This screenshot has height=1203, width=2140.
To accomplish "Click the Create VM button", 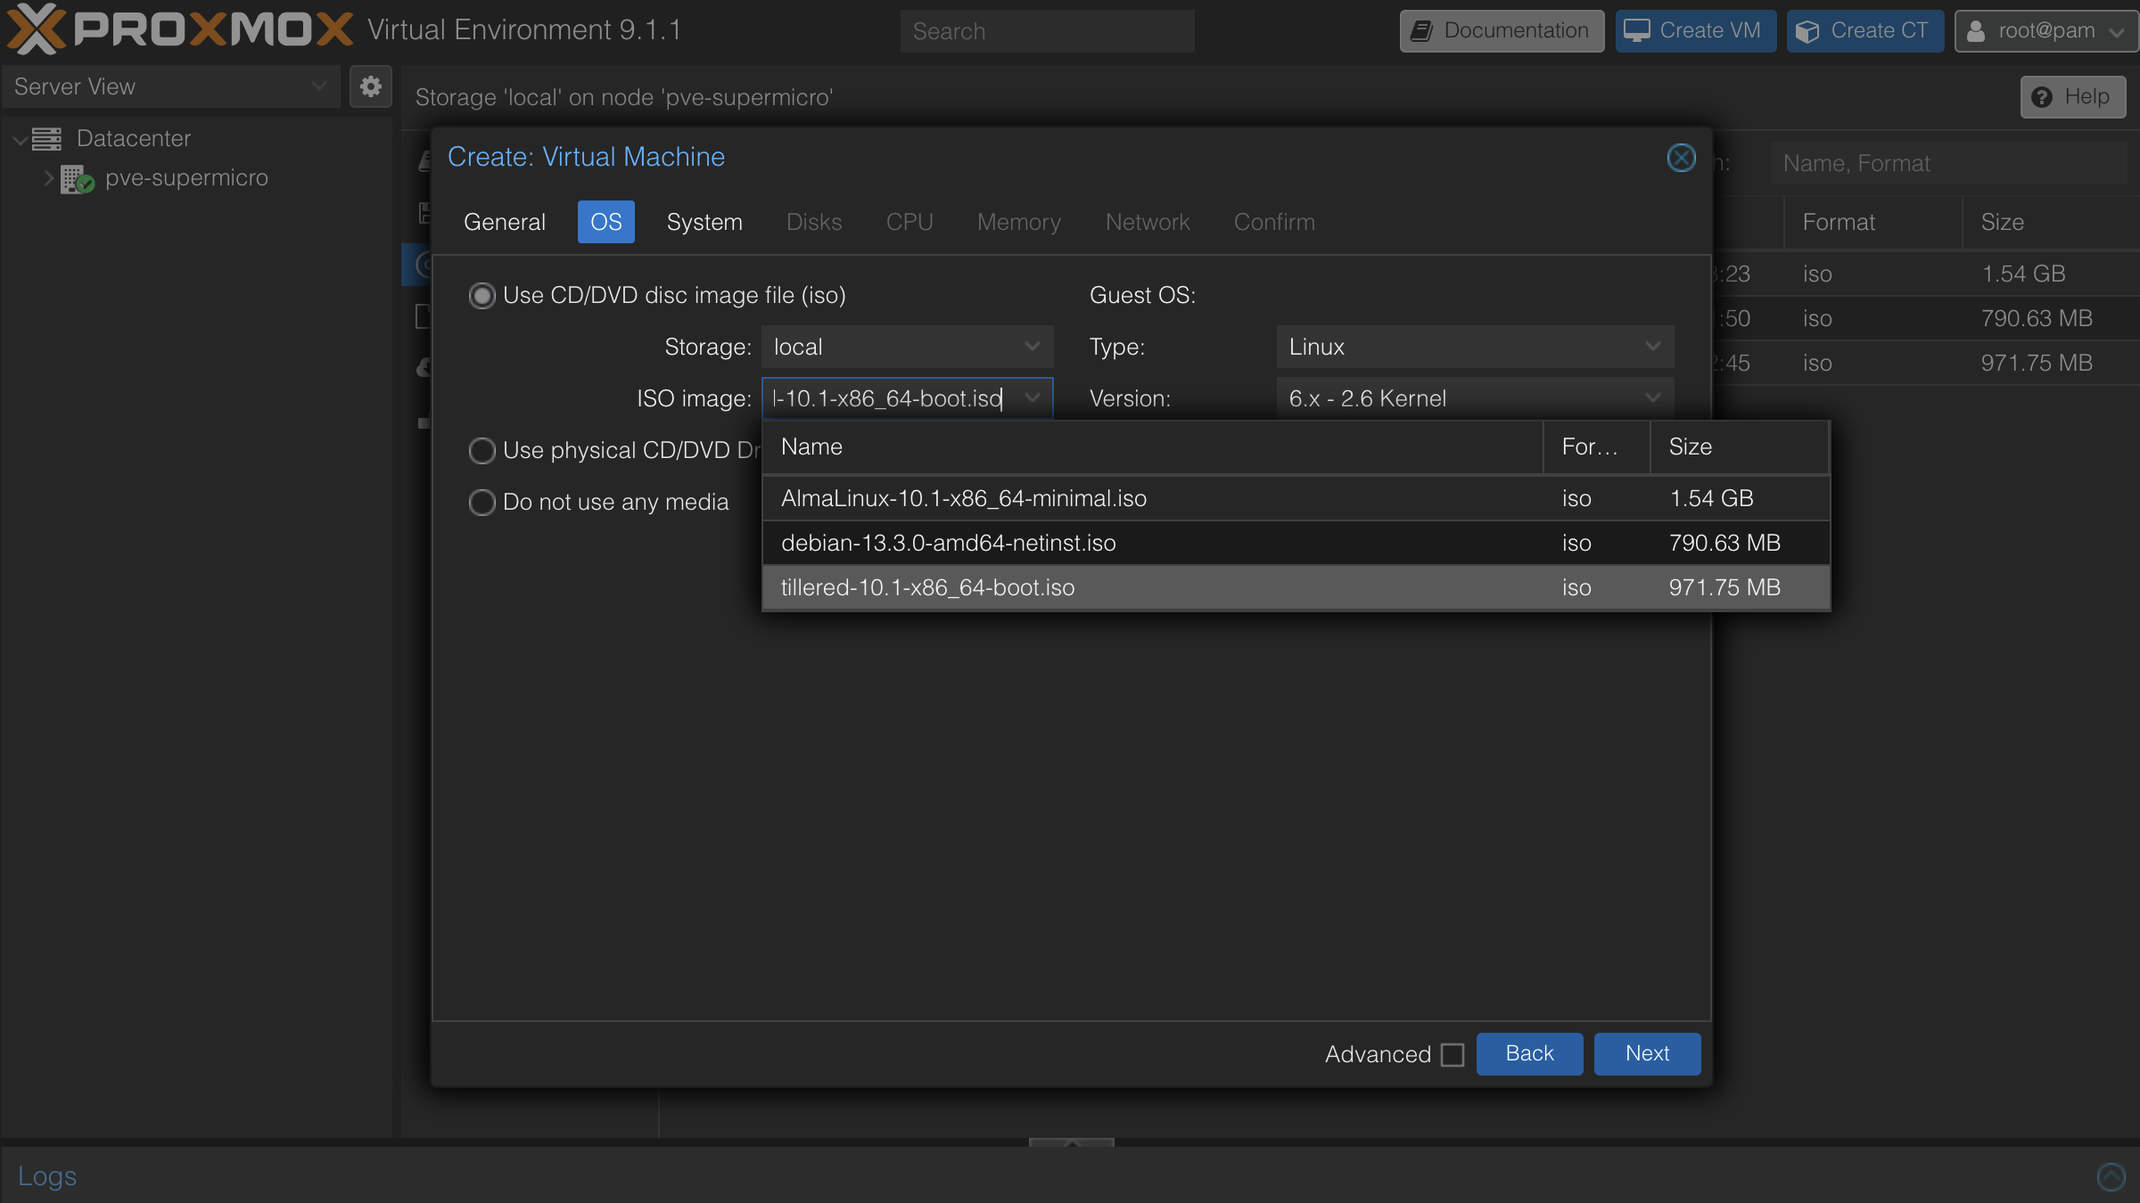I will pyautogui.click(x=1696, y=31).
